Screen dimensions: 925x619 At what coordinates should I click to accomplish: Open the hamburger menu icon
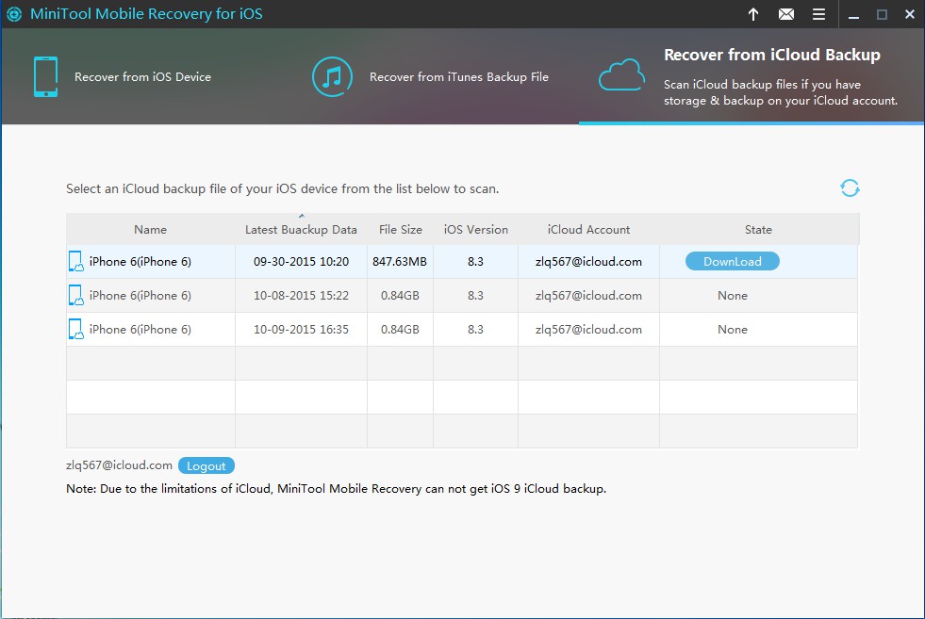coord(818,14)
